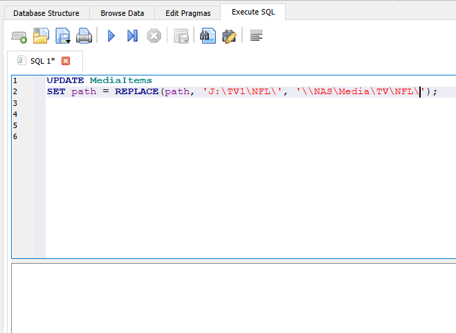
Task: Save the results view icon
Action: click(x=181, y=37)
